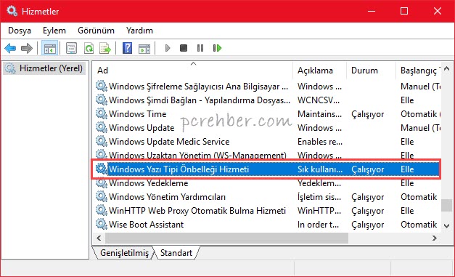Click the vertical scrollbar down arrow
This screenshot has width=455, height=277.
click(x=447, y=226)
